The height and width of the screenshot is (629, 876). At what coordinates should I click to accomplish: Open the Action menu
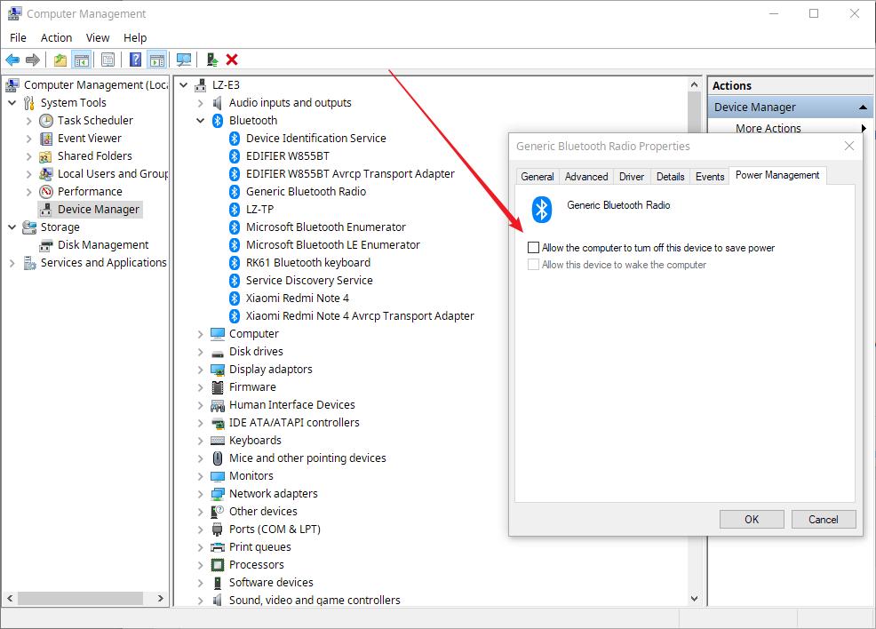click(57, 37)
